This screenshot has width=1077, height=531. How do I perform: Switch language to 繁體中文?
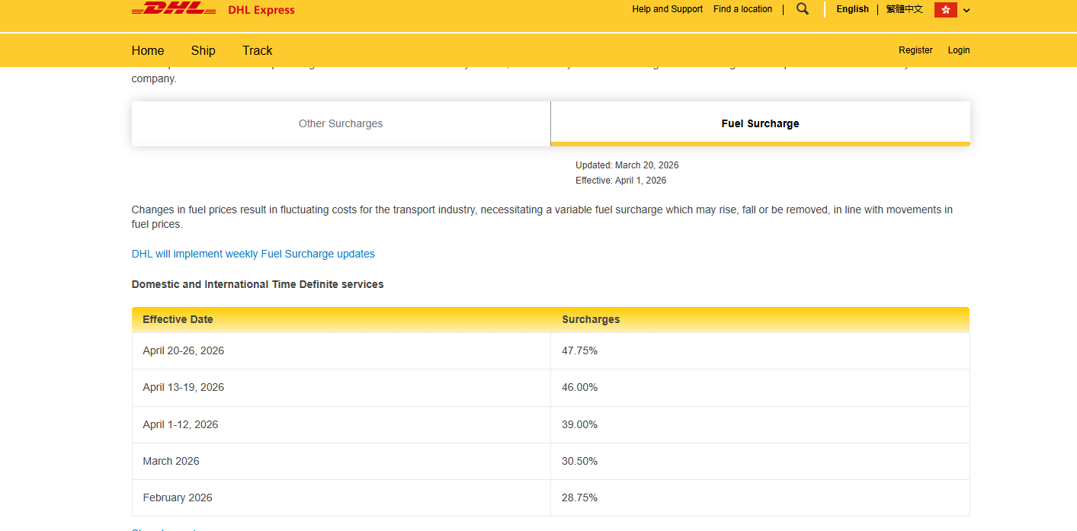pos(904,8)
